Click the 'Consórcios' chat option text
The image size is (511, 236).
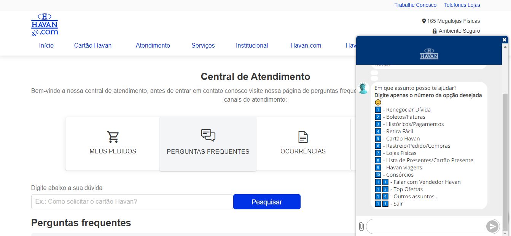(x=400, y=175)
